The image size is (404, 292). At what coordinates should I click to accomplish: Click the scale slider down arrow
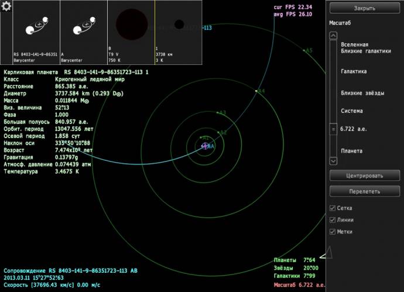coord(333,161)
